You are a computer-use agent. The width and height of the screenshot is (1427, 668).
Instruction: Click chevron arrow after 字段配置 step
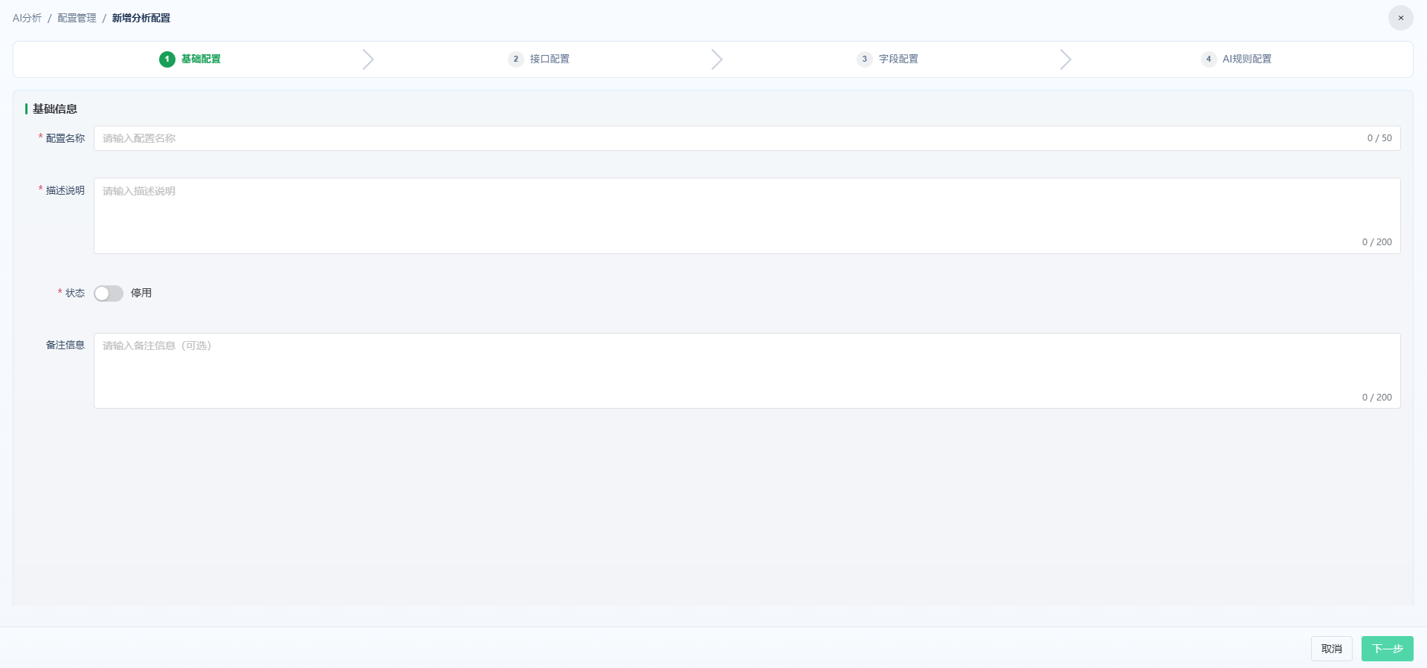tap(1066, 59)
